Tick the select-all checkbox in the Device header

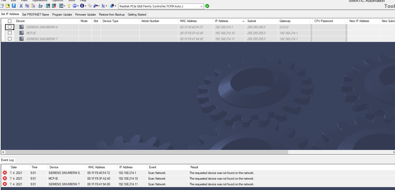(10, 21)
